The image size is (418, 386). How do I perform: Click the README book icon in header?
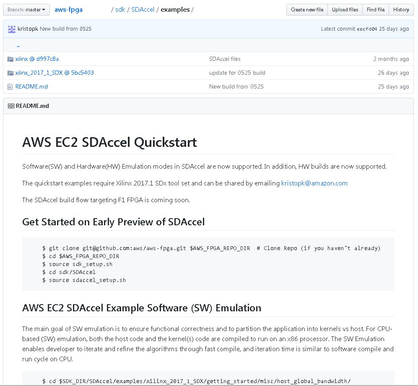click(11, 106)
